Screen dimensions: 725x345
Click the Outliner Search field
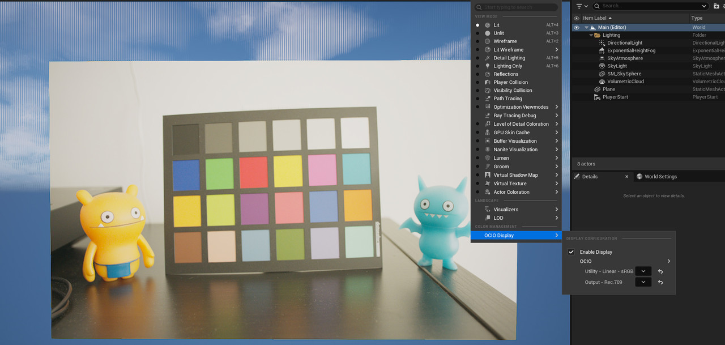pyautogui.click(x=651, y=6)
